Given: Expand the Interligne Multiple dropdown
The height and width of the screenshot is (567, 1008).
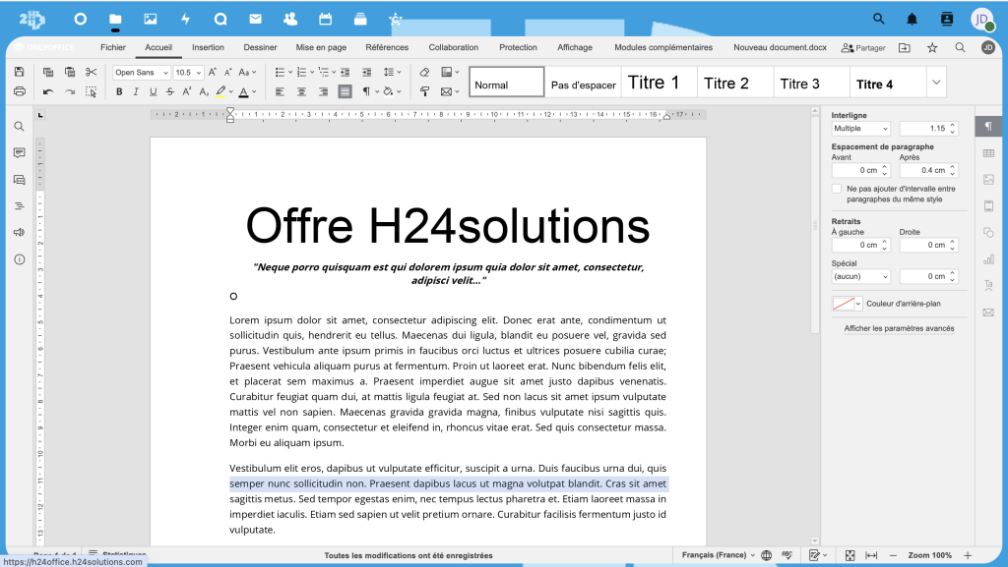Looking at the screenshot, I should coord(860,129).
